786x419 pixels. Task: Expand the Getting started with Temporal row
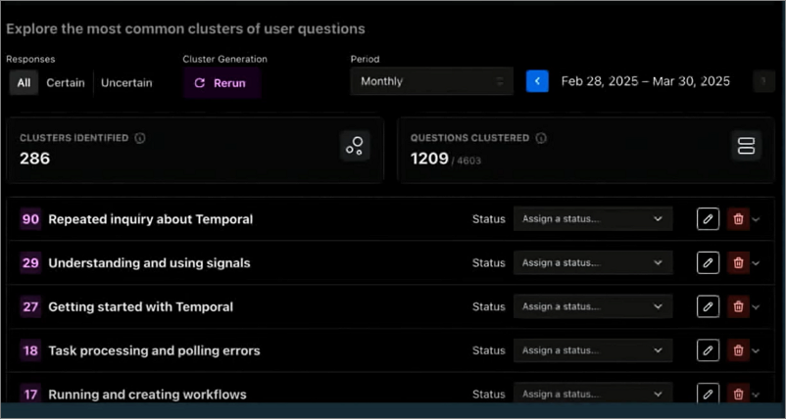point(757,306)
